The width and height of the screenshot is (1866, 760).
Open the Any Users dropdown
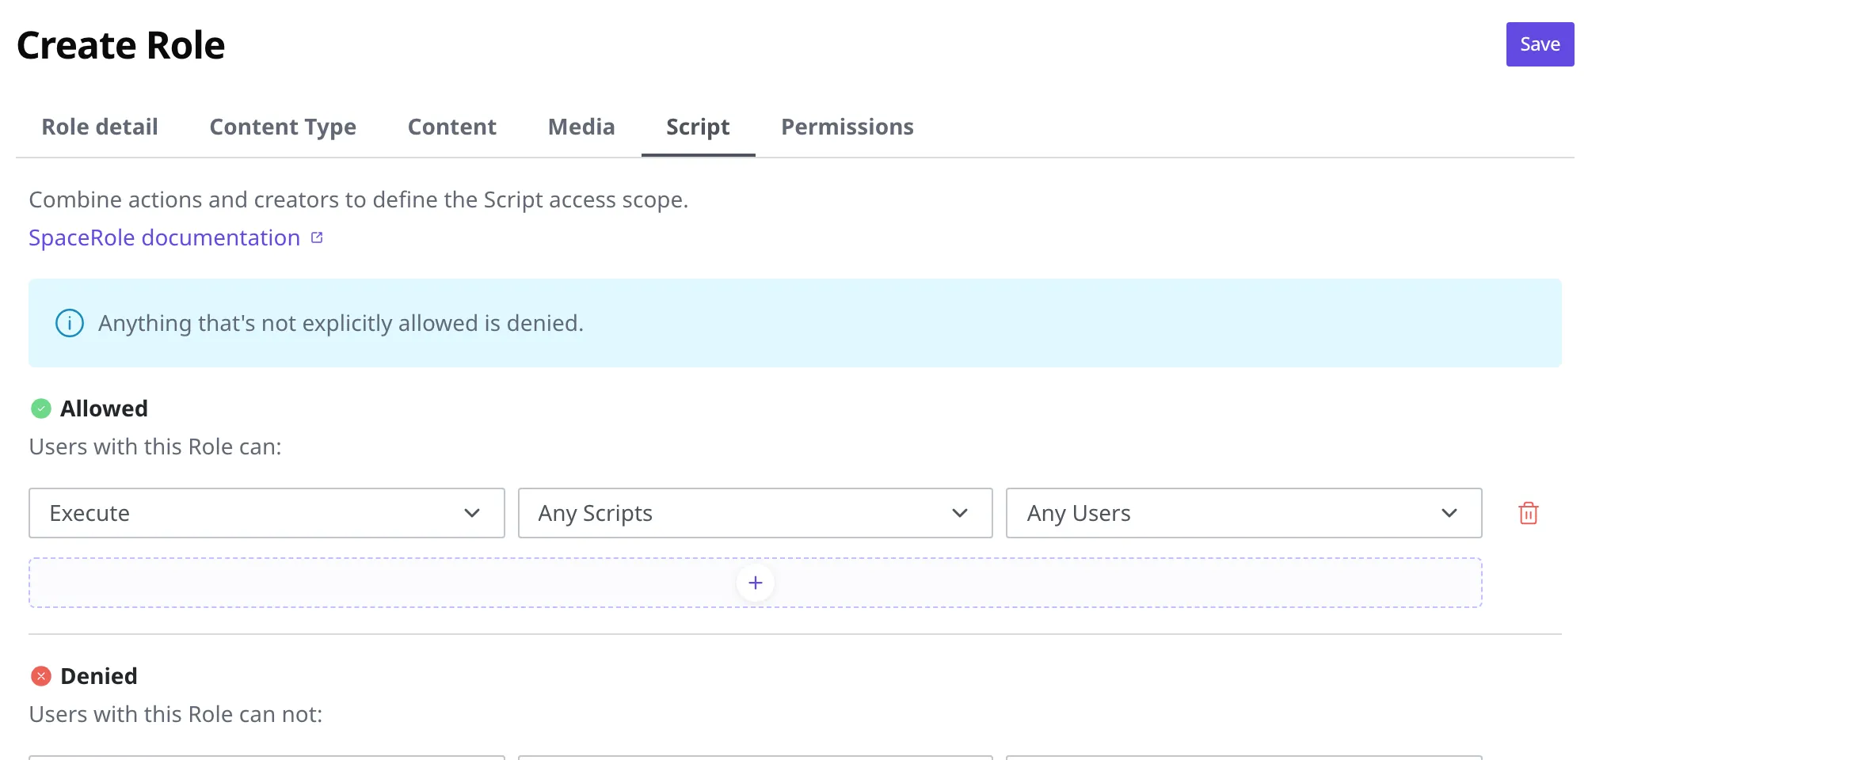click(1243, 513)
